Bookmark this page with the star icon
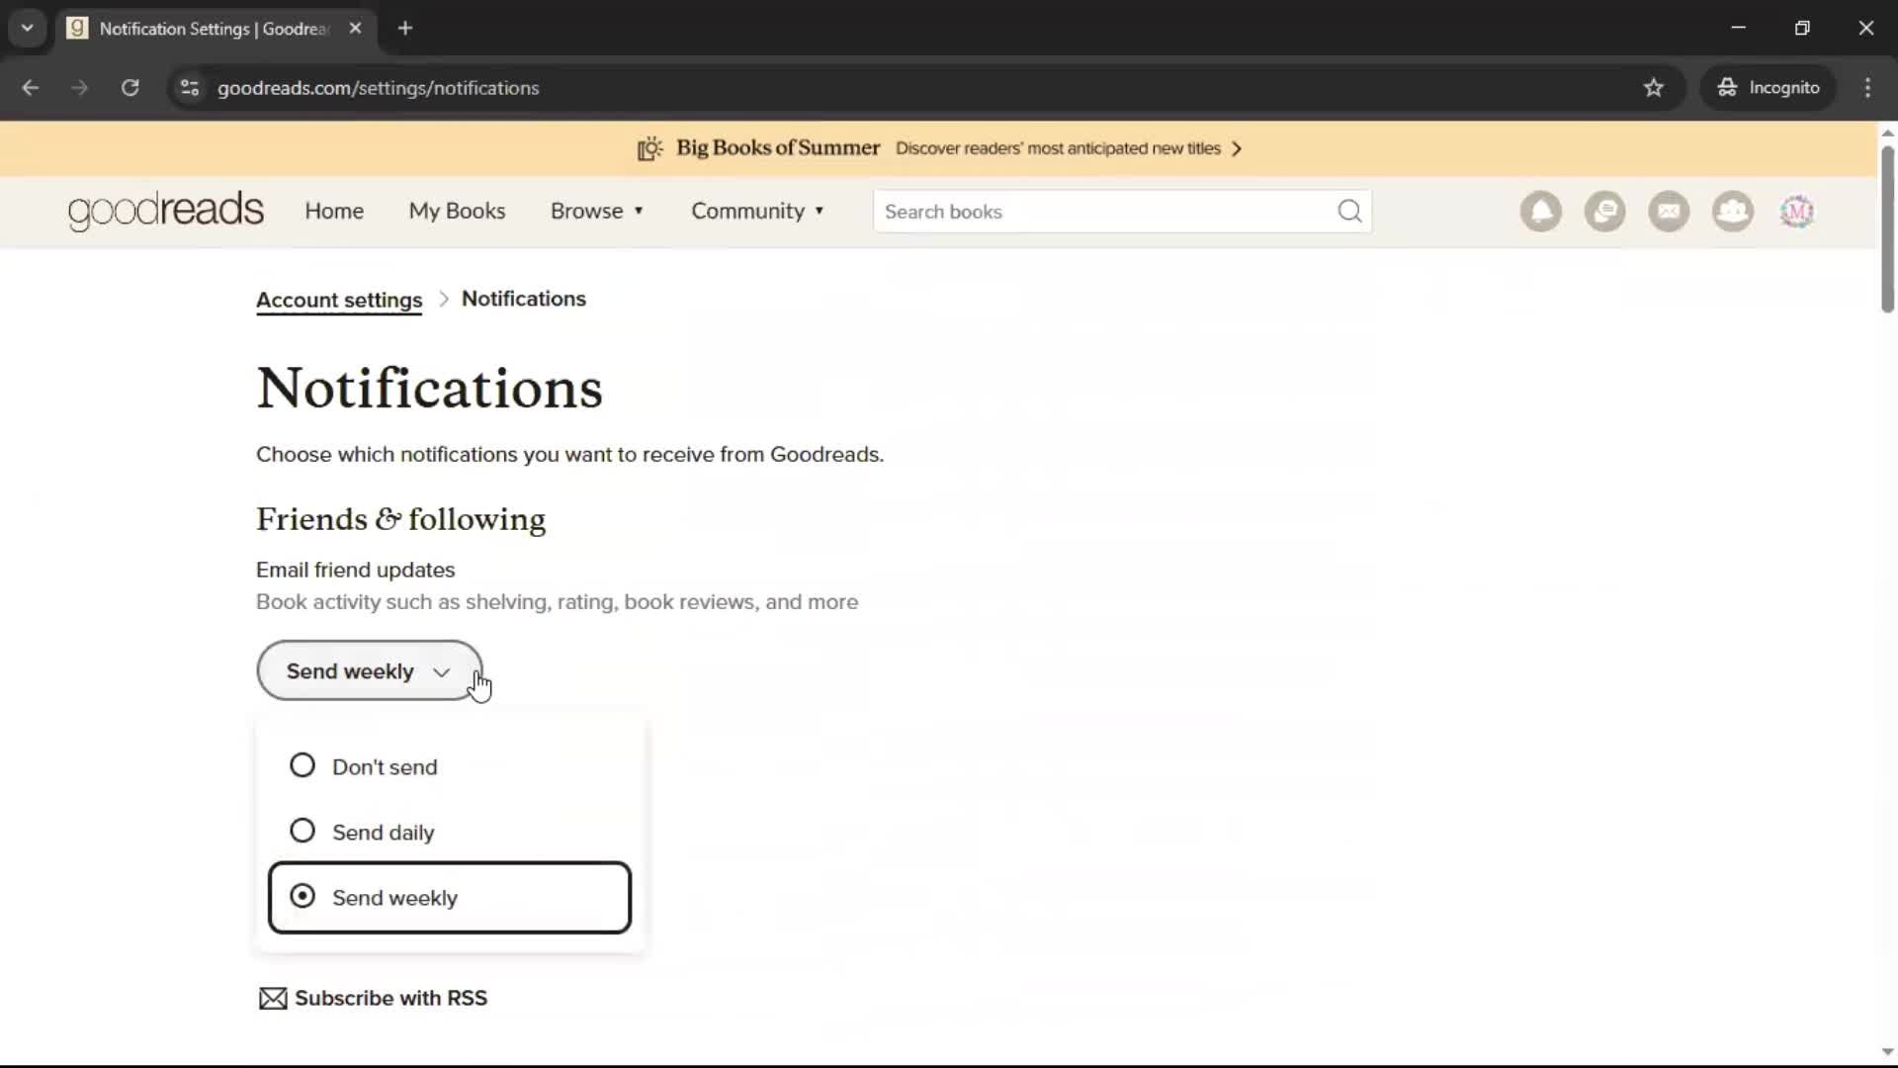 click(x=1654, y=87)
